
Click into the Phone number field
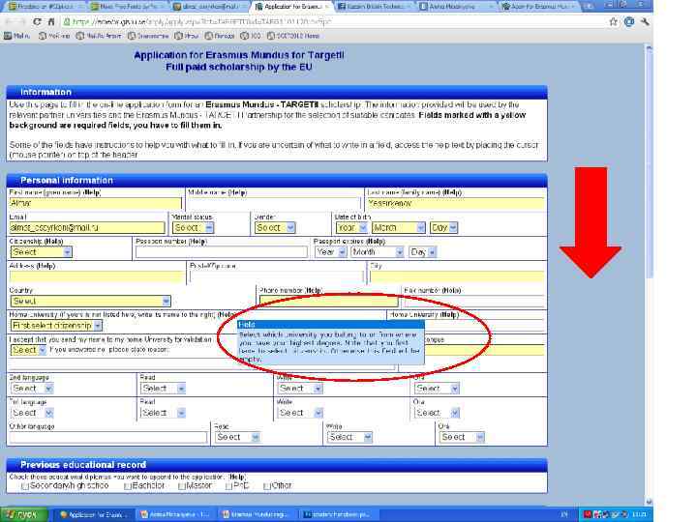329,302
